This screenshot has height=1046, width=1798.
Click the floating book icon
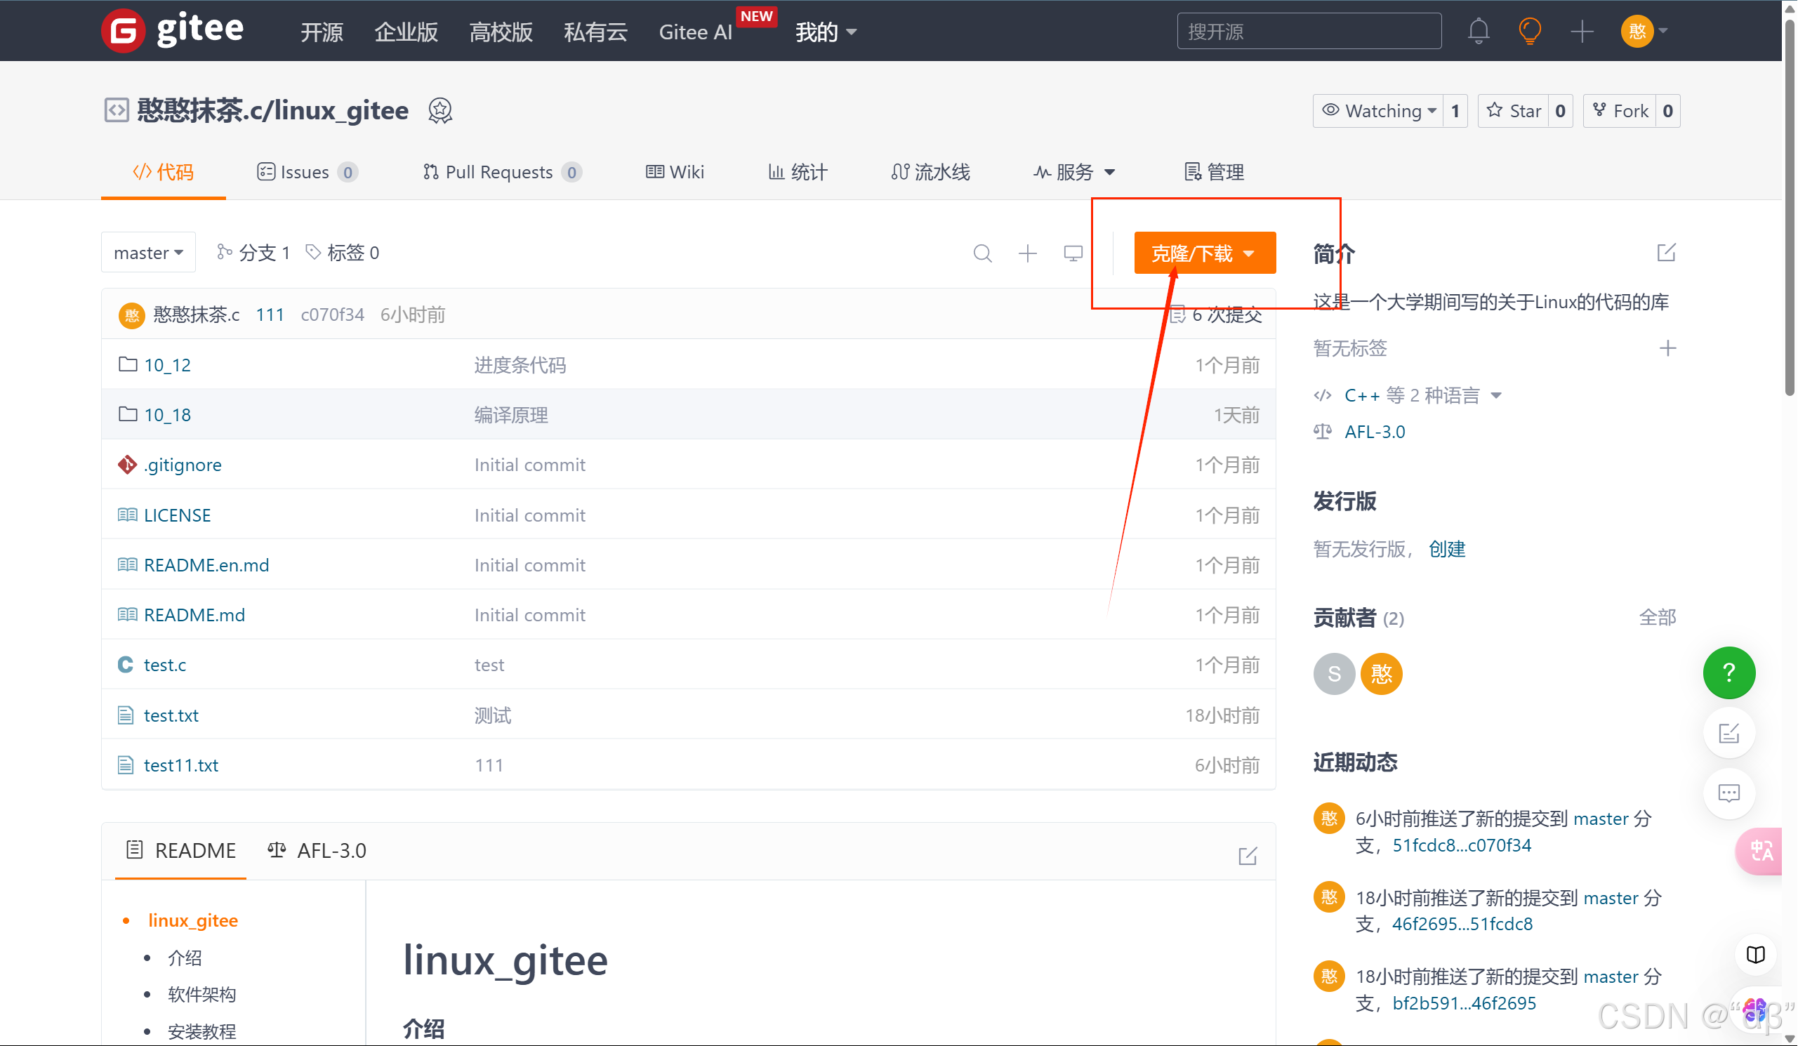(x=1756, y=955)
